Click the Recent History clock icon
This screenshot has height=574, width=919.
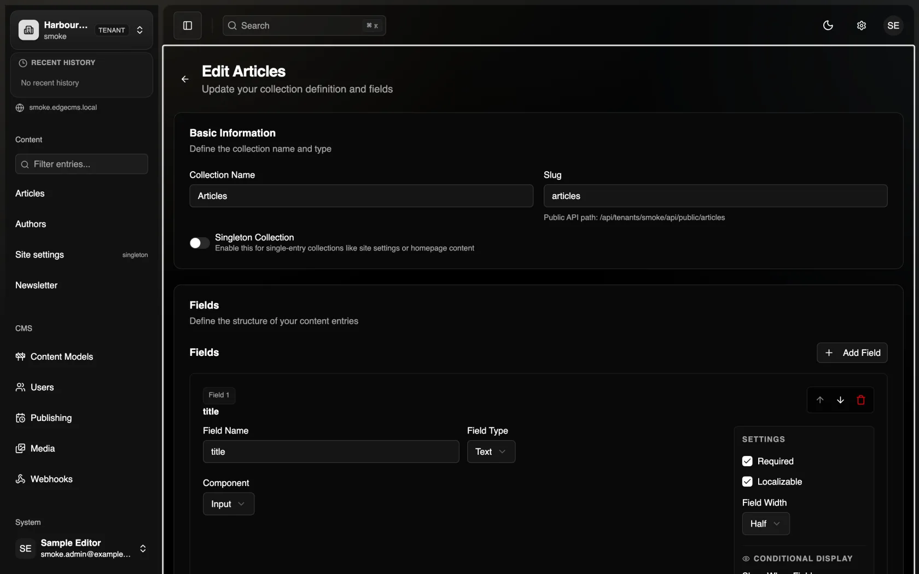[x=23, y=63]
